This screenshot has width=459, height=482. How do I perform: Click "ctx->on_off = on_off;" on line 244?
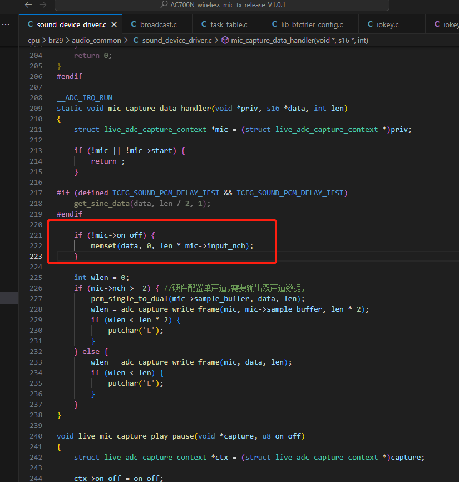pyautogui.click(x=119, y=478)
